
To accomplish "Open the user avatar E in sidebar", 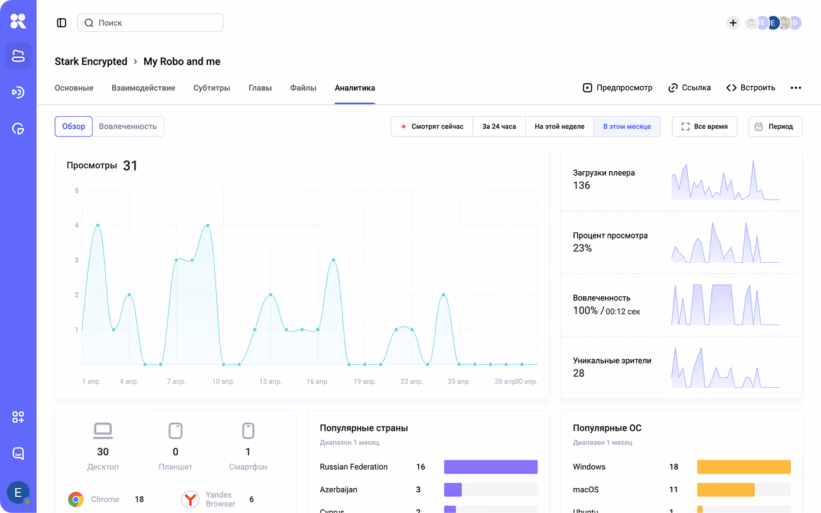I will tap(18, 492).
